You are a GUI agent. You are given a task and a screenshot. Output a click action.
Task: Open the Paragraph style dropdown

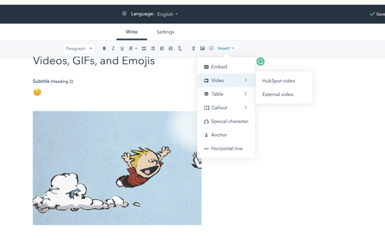click(79, 49)
